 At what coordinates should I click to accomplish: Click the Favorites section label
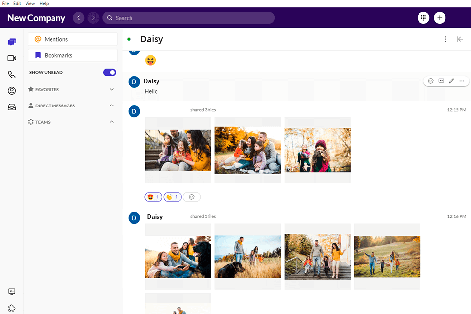(47, 90)
